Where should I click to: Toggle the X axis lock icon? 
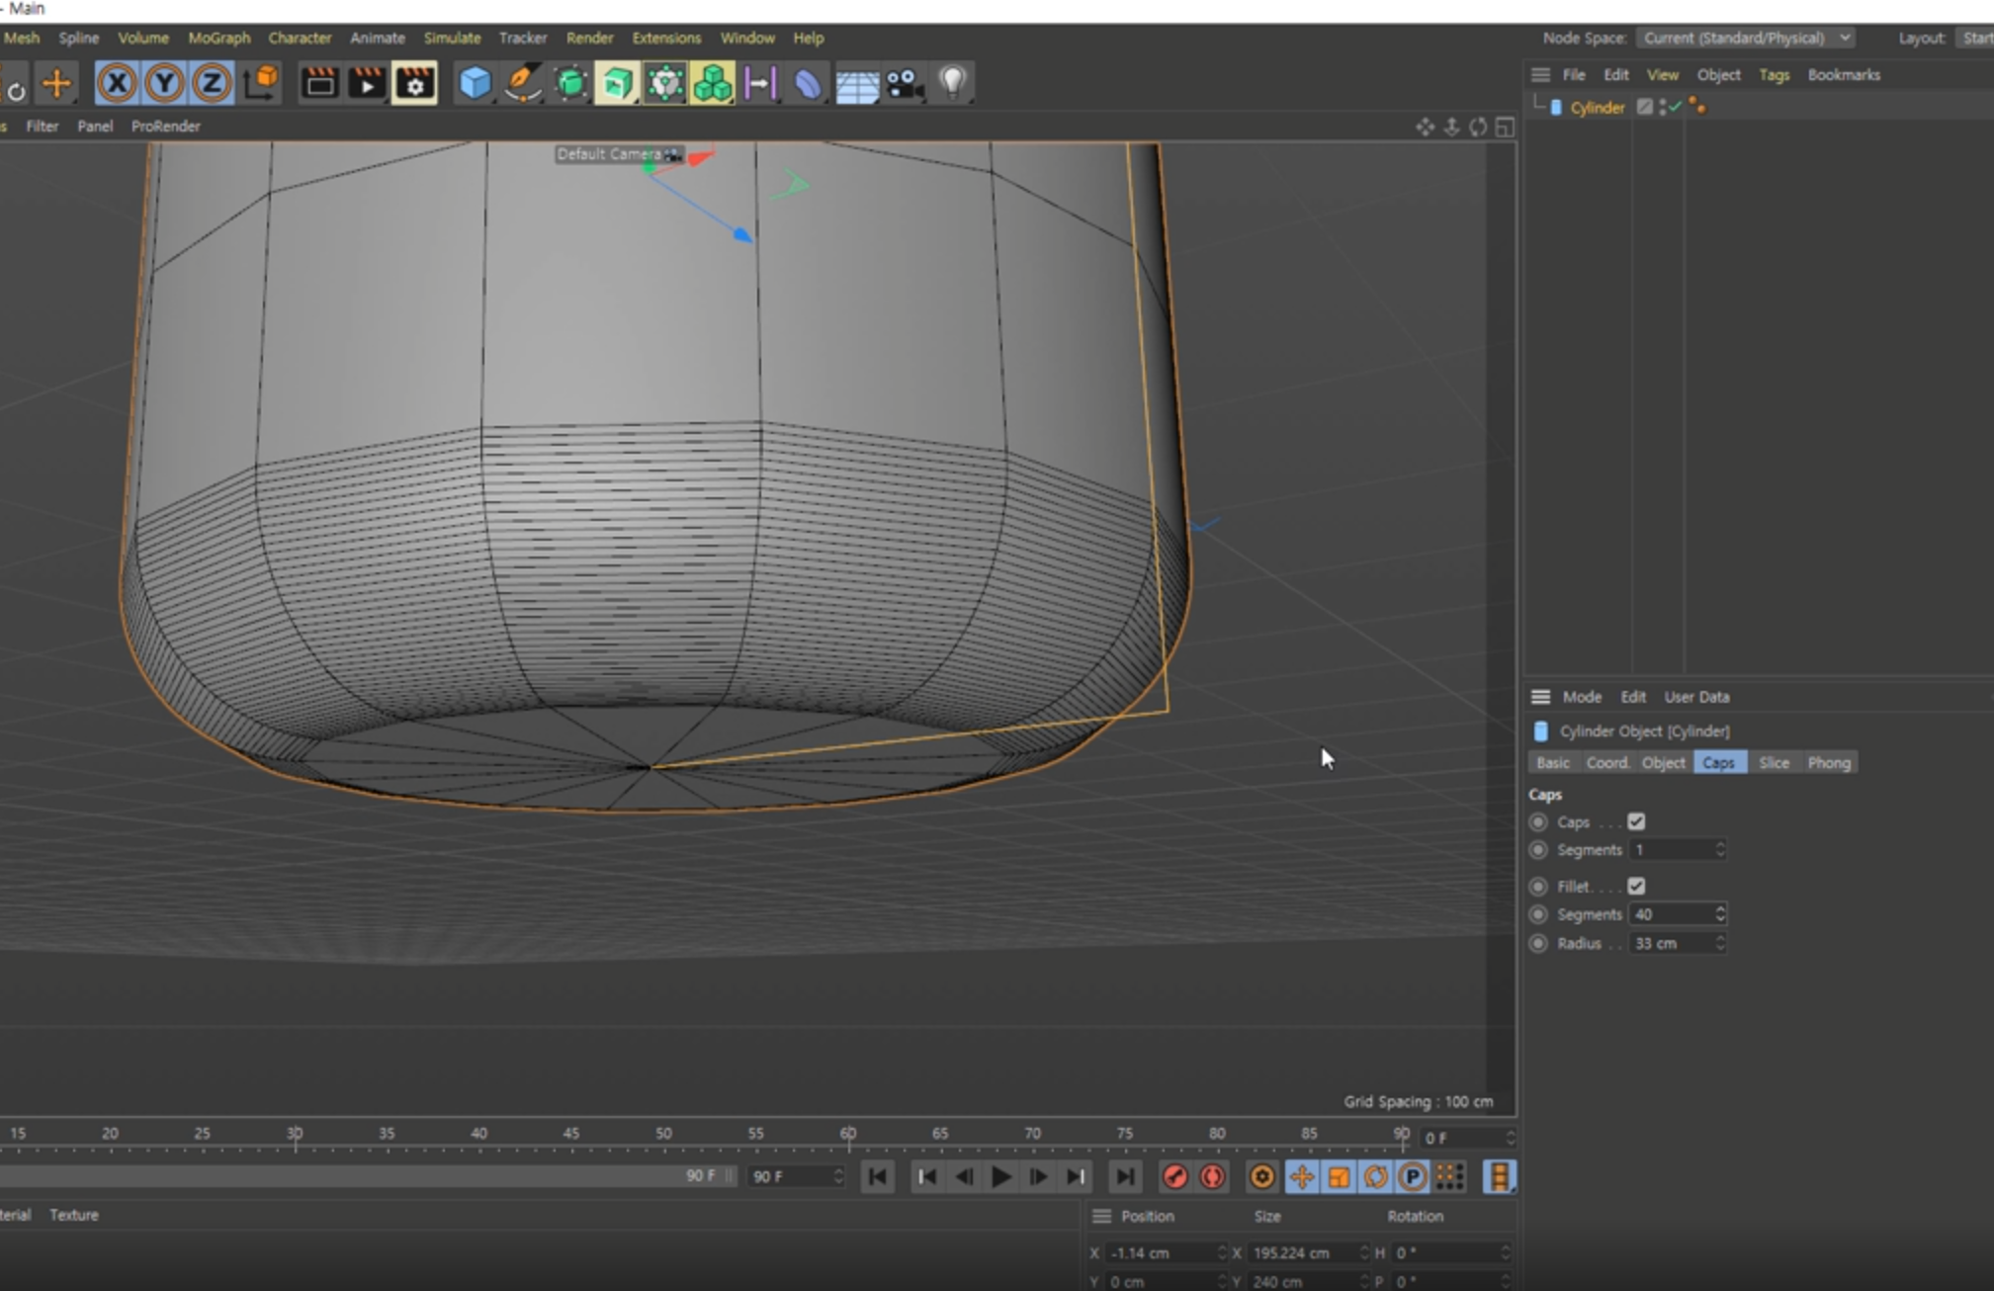(x=117, y=83)
